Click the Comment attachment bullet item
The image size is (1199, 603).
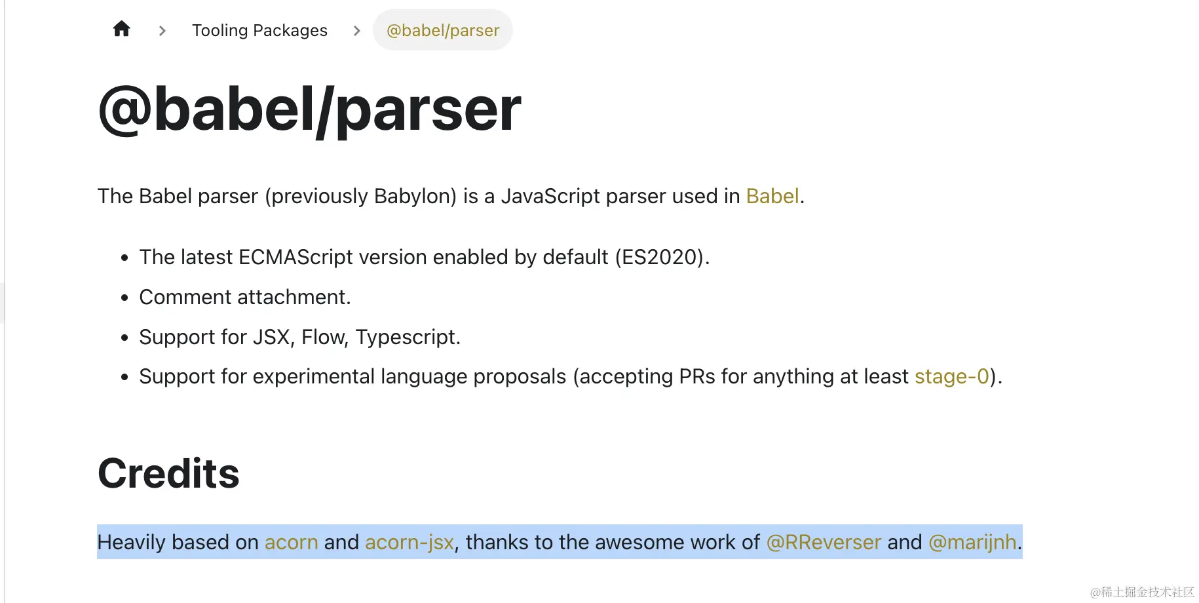[x=245, y=297]
